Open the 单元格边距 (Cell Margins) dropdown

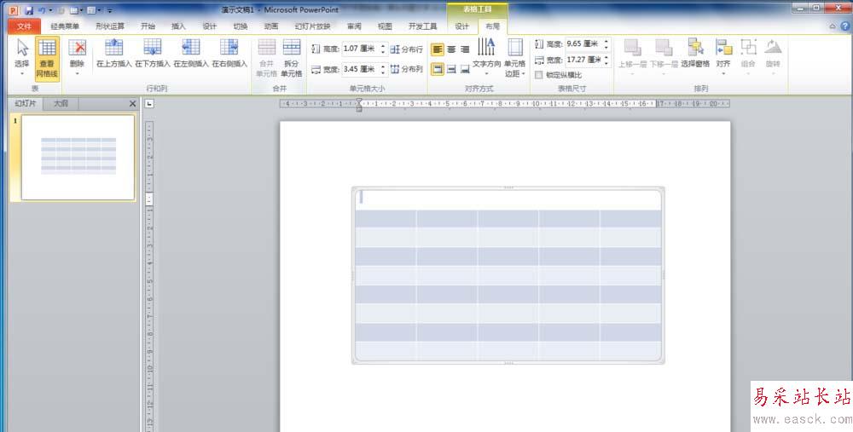[514, 57]
